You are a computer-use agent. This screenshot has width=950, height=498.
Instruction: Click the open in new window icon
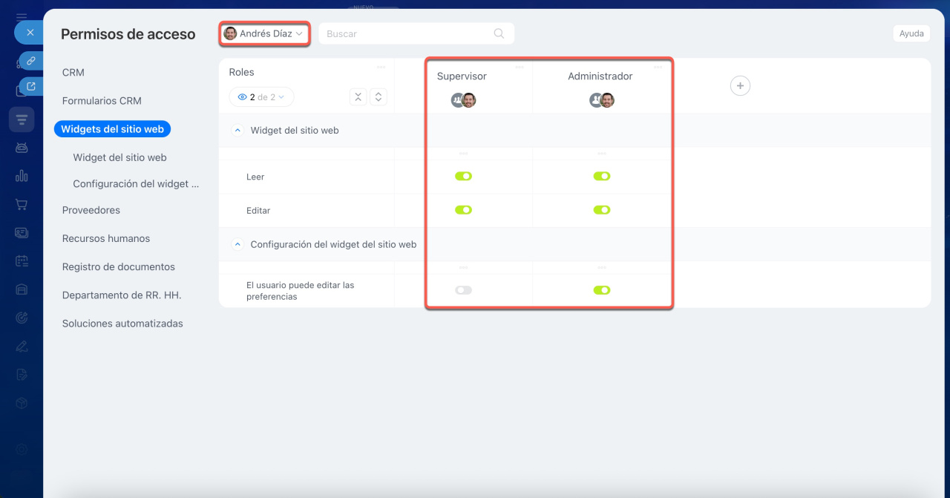click(31, 87)
